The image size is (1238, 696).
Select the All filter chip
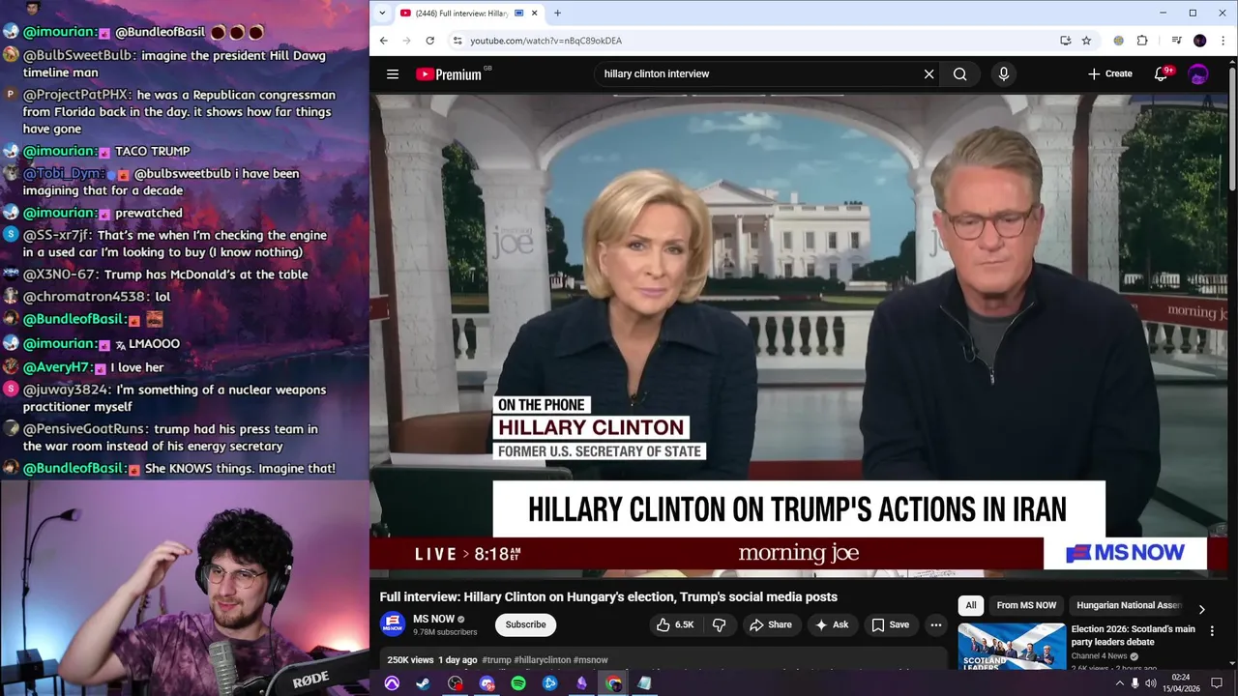coord(971,605)
